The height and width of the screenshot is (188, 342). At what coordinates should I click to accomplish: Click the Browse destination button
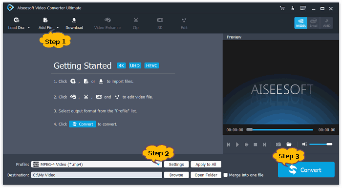[x=176, y=175]
